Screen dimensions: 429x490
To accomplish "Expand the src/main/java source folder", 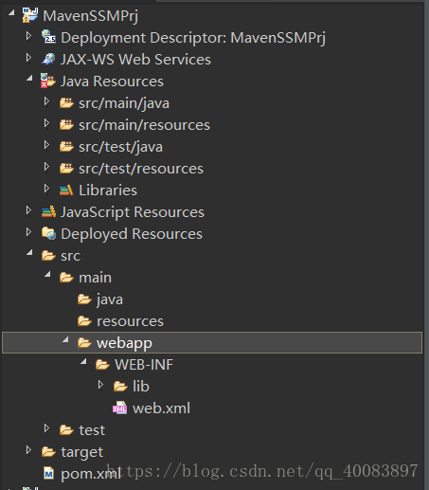I will click(x=46, y=101).
